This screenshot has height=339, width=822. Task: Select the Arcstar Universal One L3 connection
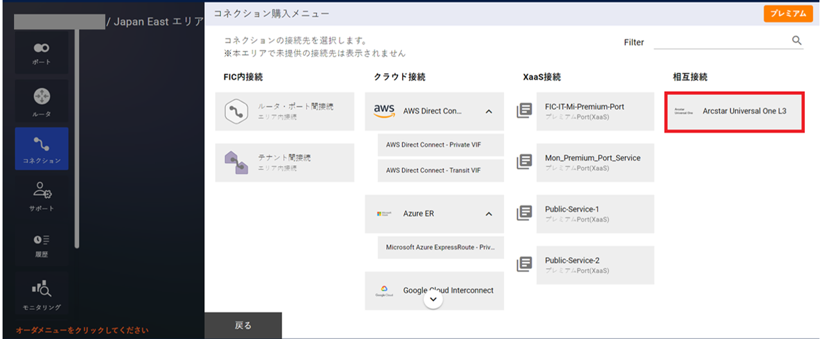[x=734, y=112]
